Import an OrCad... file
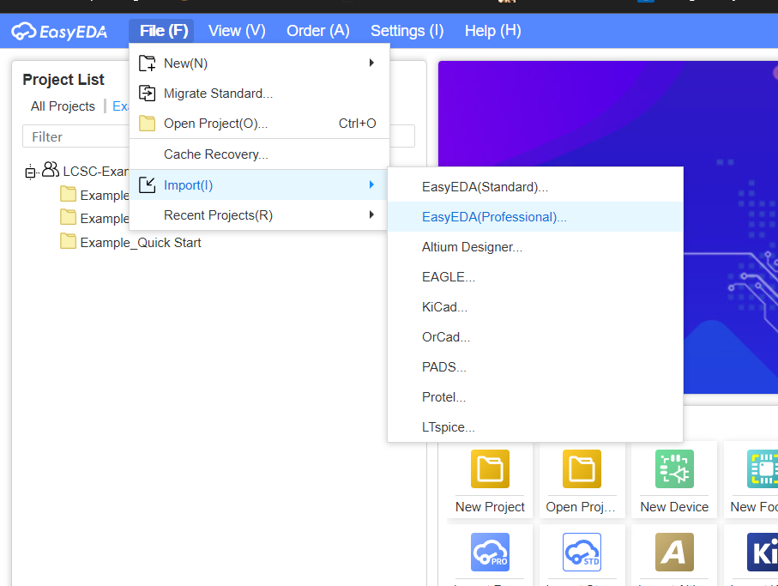The height and width of the screenshot is (586, 778). (x=535, y=337)
